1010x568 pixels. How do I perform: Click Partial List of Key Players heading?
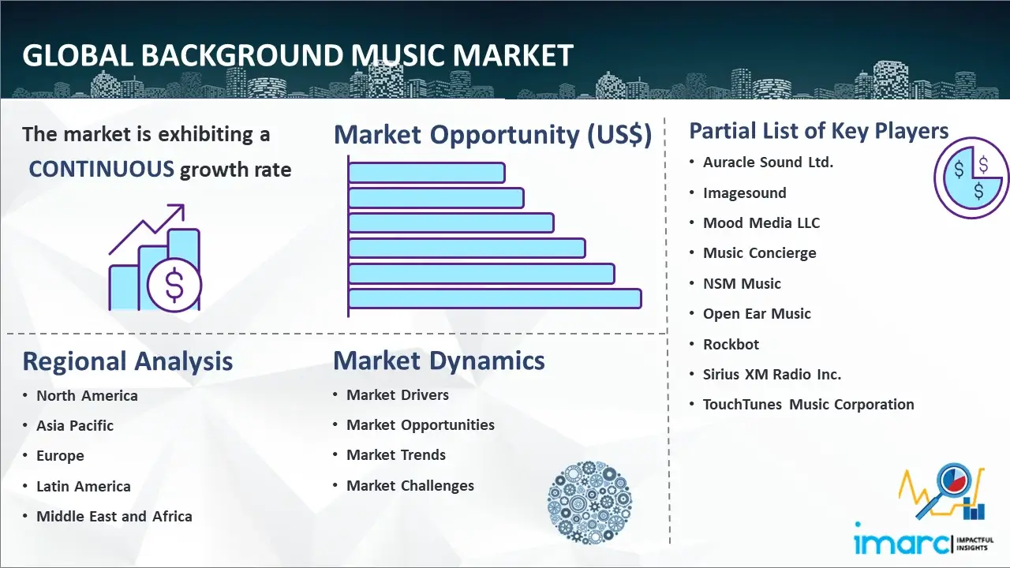tap(818, 130)
